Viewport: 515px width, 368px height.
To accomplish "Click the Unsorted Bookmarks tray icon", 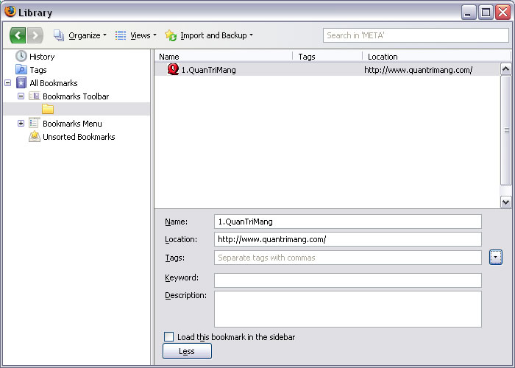I will (x=35, y=136).
